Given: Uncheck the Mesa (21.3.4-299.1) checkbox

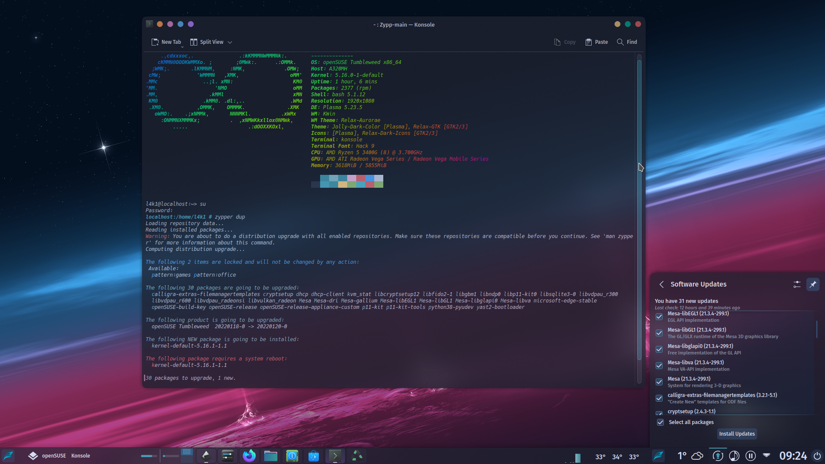Looking at the screenshot, I should click(x=659, y=382).
